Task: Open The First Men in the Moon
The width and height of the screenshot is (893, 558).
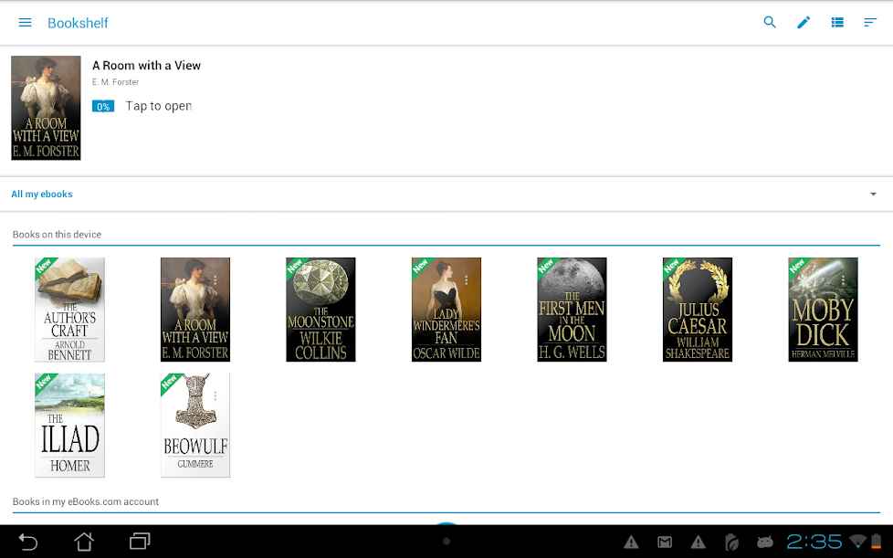Action: coord(572,310)
